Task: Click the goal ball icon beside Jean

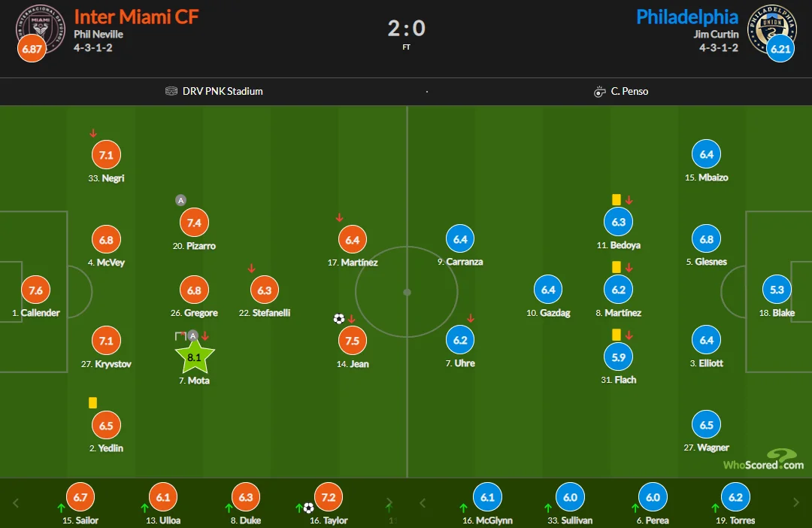Action: coord(338,319)
